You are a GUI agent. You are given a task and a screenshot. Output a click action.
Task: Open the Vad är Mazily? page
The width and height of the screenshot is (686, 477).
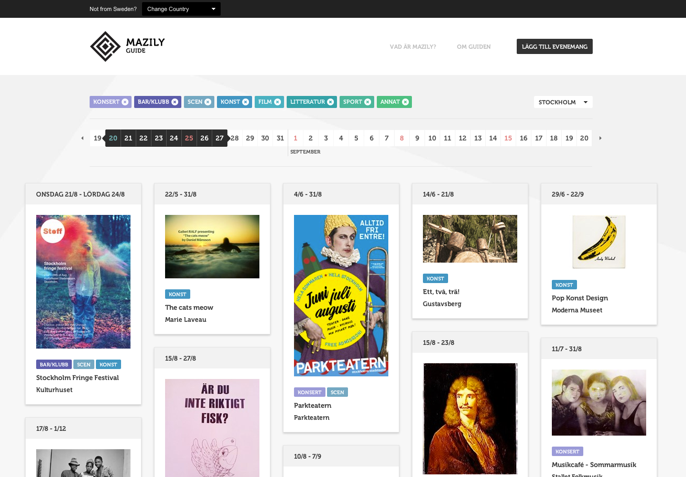[x=412, y=47]
